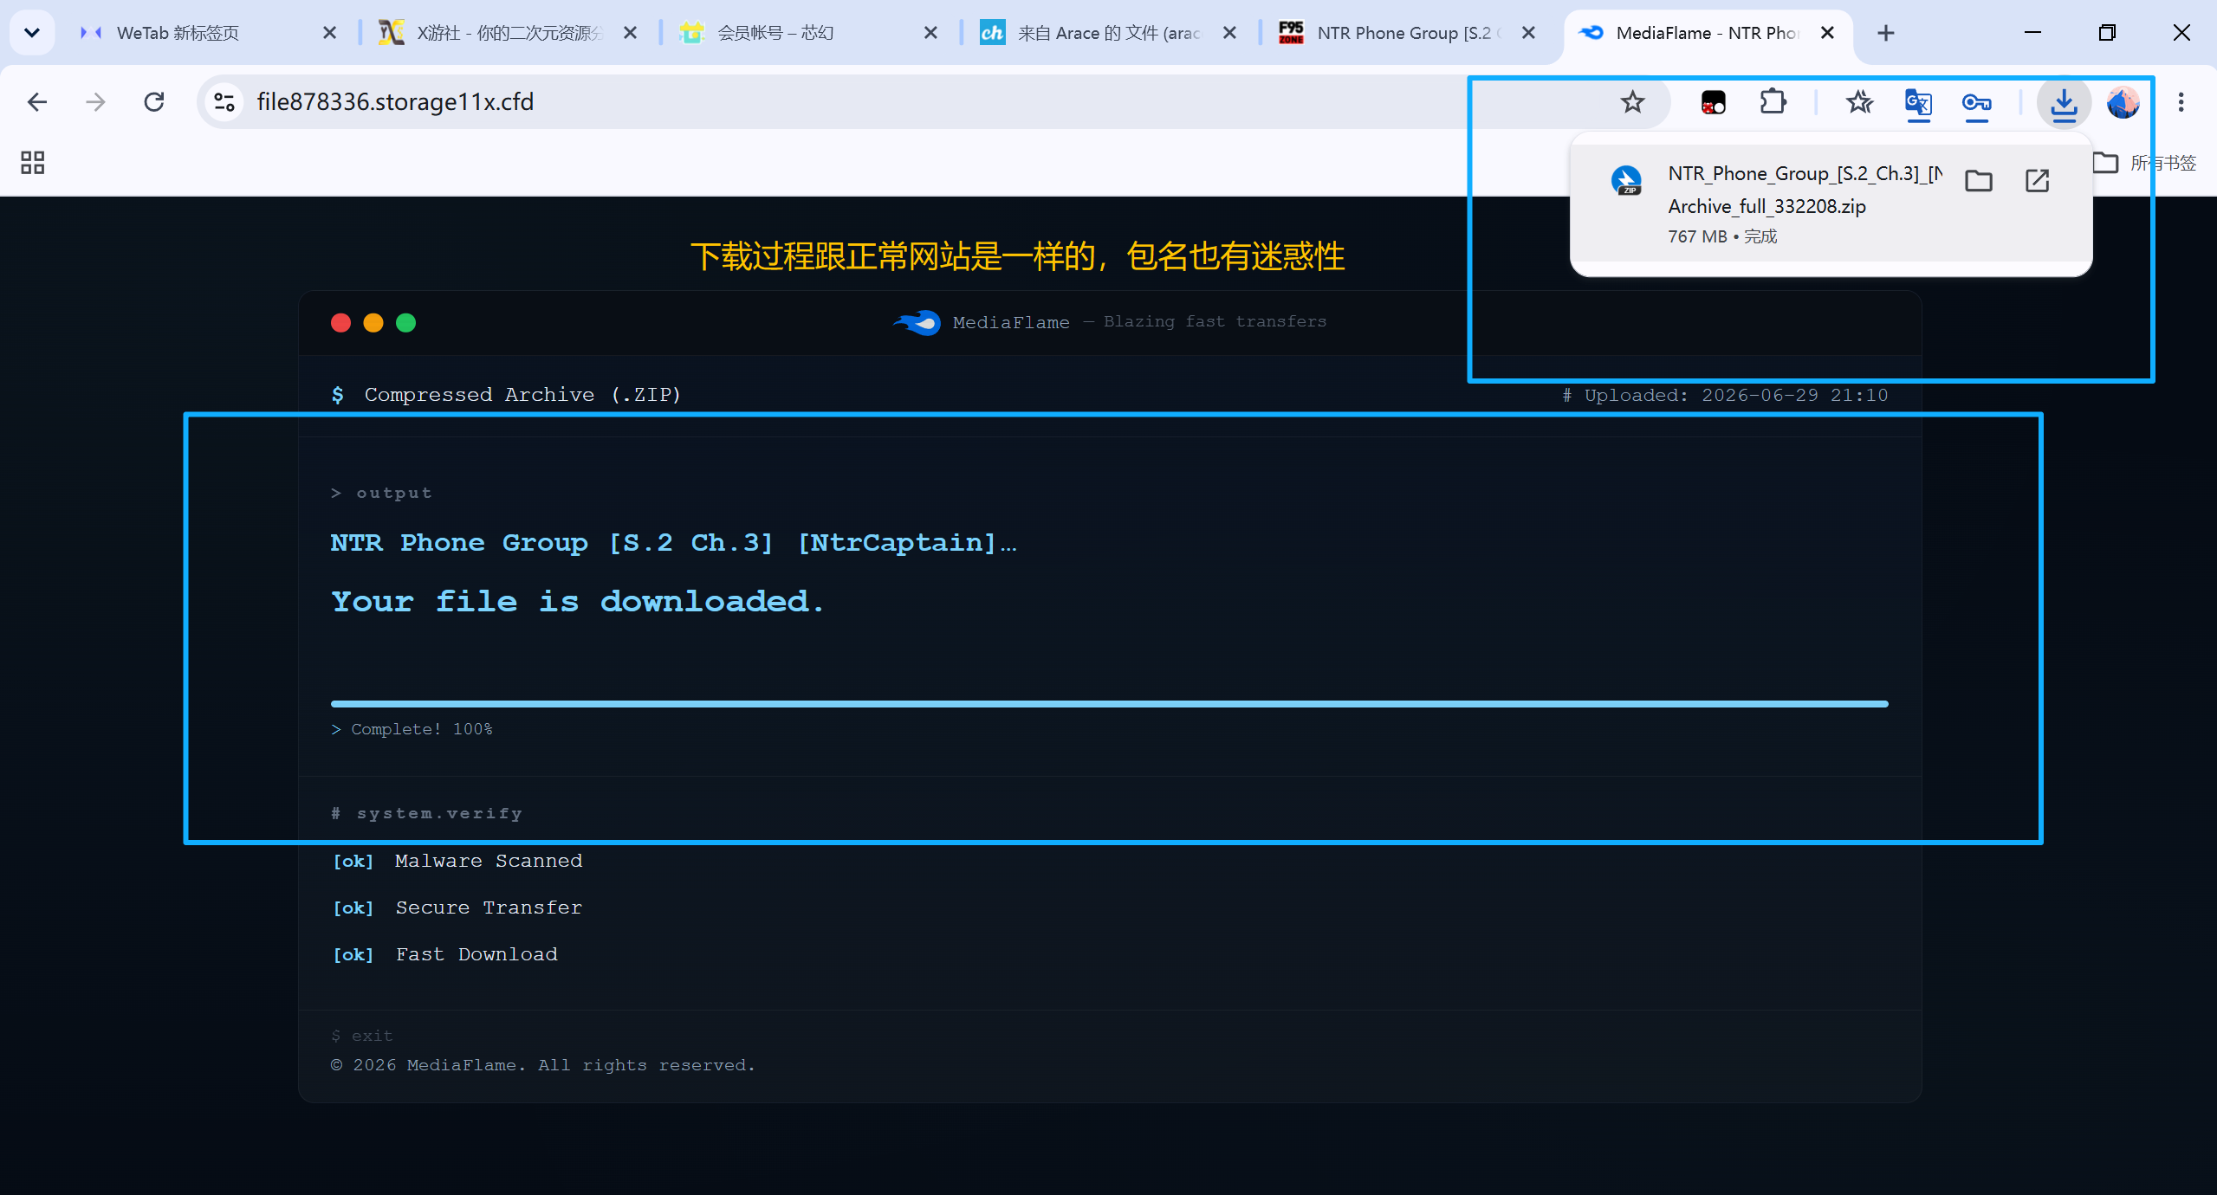Open the favorites star extension

(x=1859, y=102)
